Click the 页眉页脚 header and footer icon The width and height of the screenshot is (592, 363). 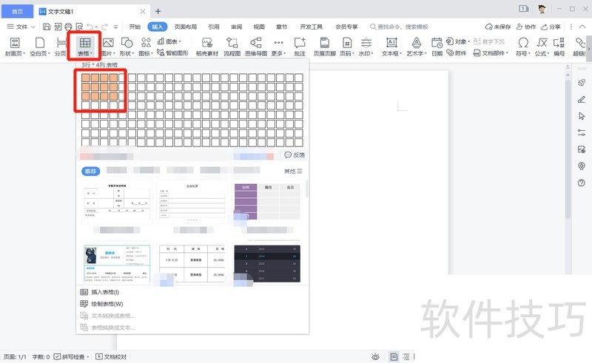[x=323, y=47]
